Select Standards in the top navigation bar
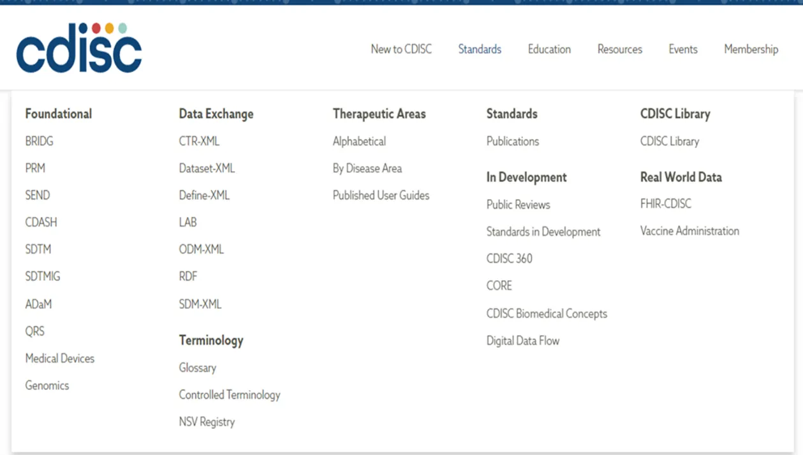Image resolution: width=803 pixels, height=455 pixels. point(480,49)
